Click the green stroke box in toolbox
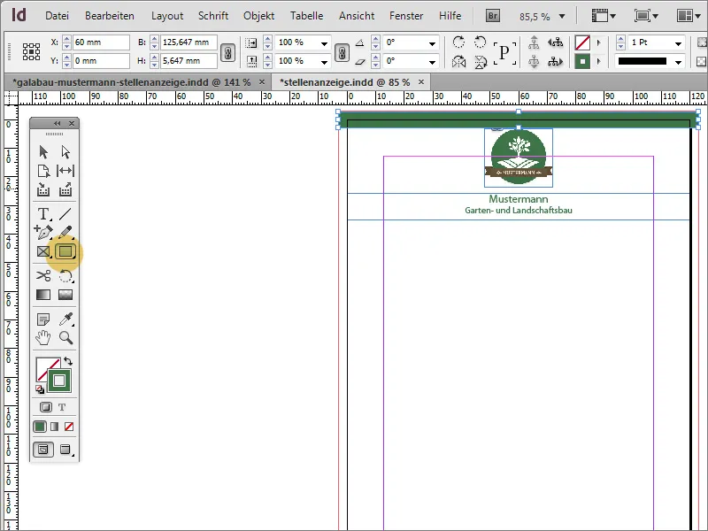 pos(59,381)
